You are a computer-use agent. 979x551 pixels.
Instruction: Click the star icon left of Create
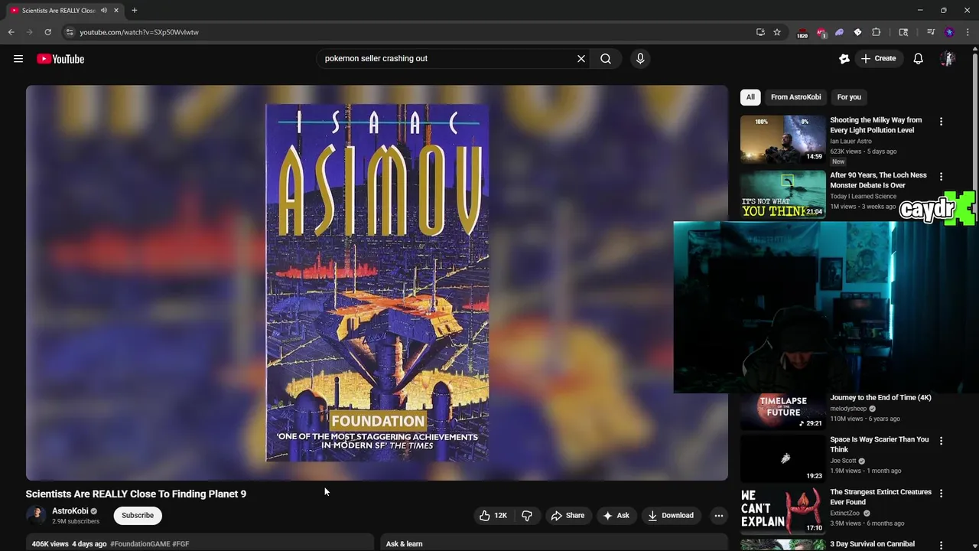tap(844, 59)
